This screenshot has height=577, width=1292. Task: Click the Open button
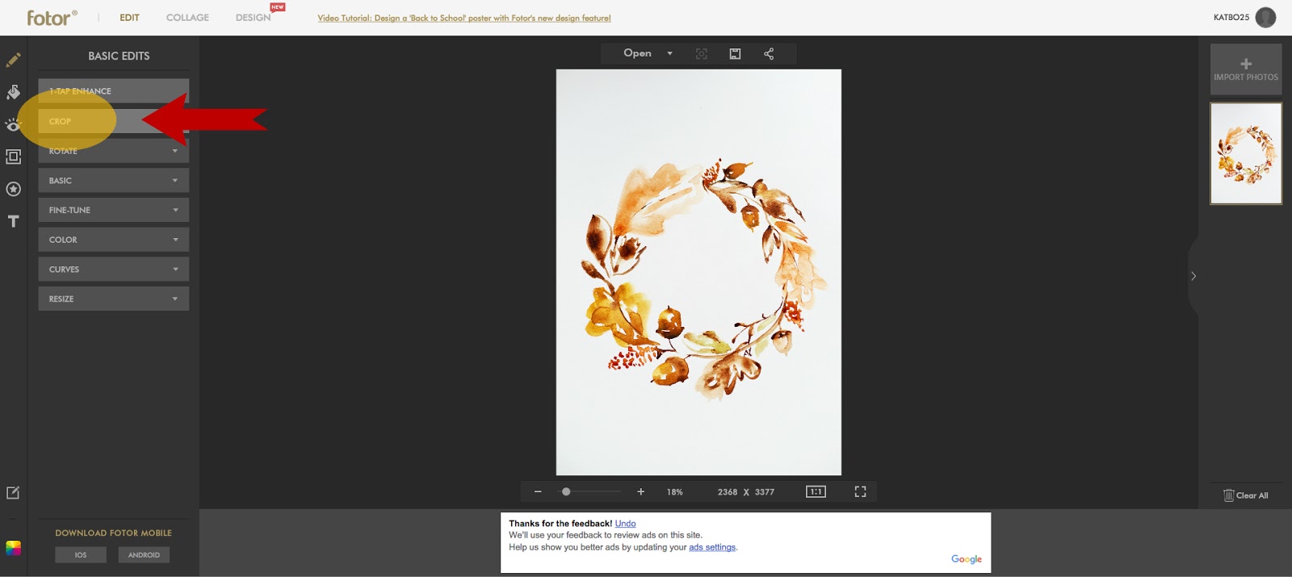[x=637, y=53]
